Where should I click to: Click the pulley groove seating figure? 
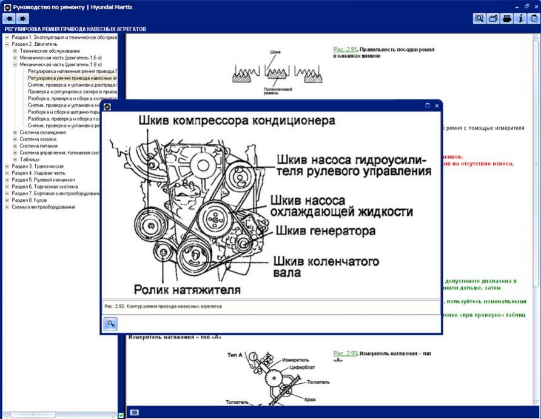coord(277,73)
